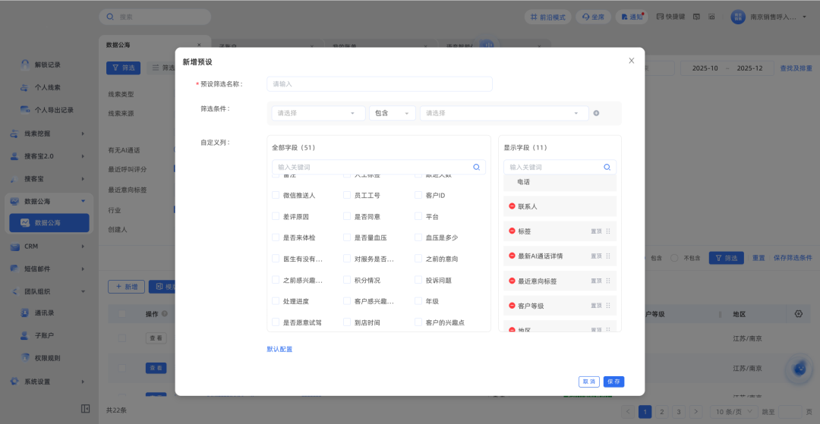The height and width of the screenshot is (424, 820).
Task: Check the 微信推送人 checkbox
Action: click(276, 195)
